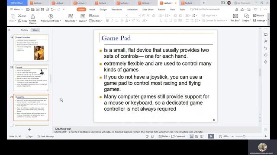
Task: Open the font name combo box
Action: 116,15
